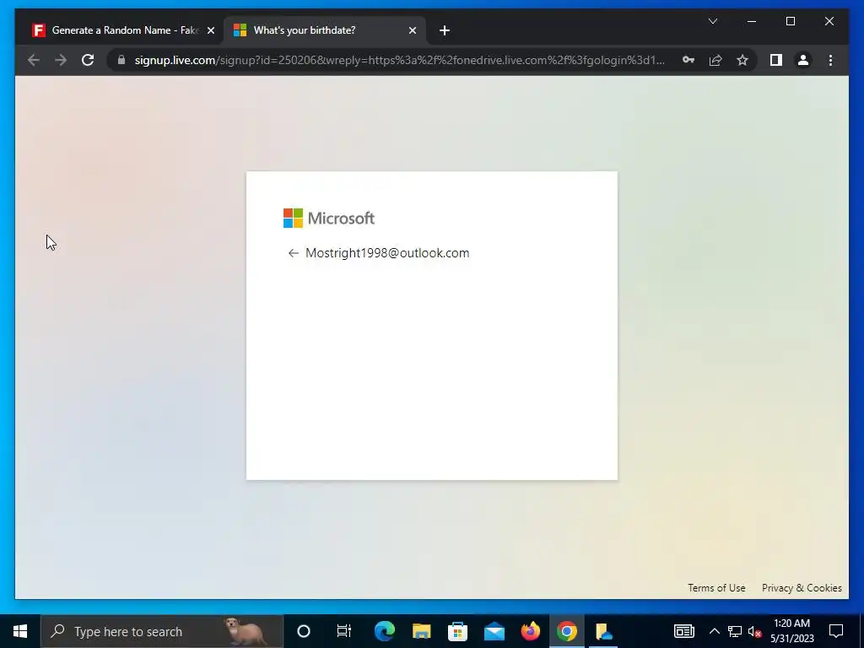Open the News and interests taskbar icon
Screen dimensions: 864x648
point(683,631)
